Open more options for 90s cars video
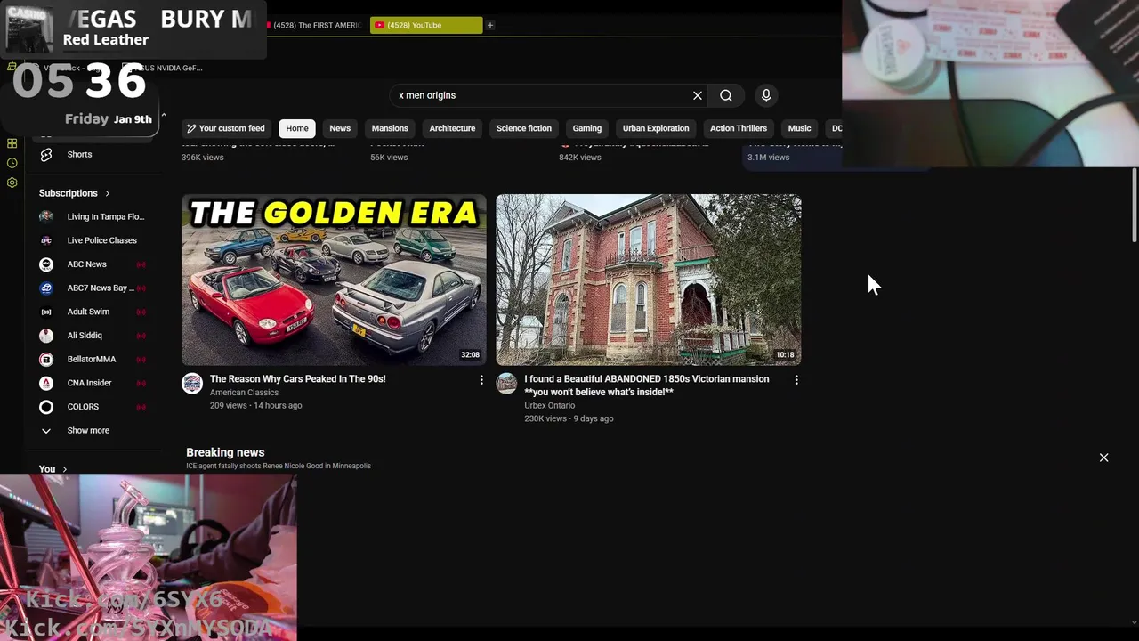Viewport: 1139px width, 641px height. 481,380
